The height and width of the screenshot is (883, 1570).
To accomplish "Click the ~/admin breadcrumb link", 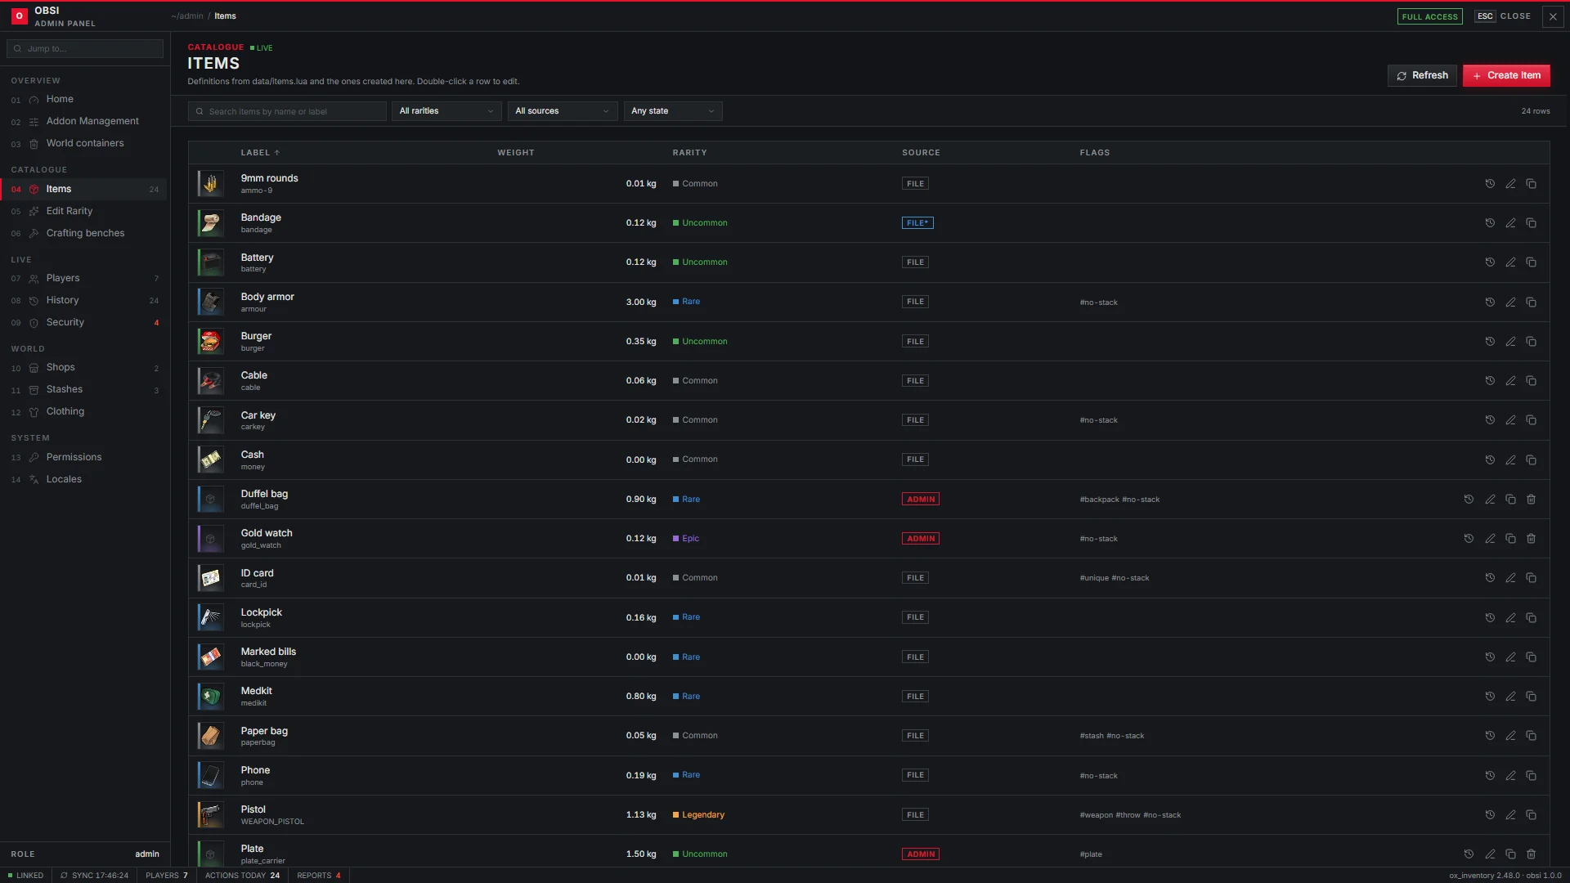I will point(187,16).
